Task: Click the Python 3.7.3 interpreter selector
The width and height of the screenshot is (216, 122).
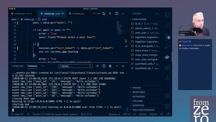Action: click(55, 114)
